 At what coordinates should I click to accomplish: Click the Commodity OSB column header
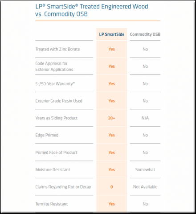click(145, 34)
